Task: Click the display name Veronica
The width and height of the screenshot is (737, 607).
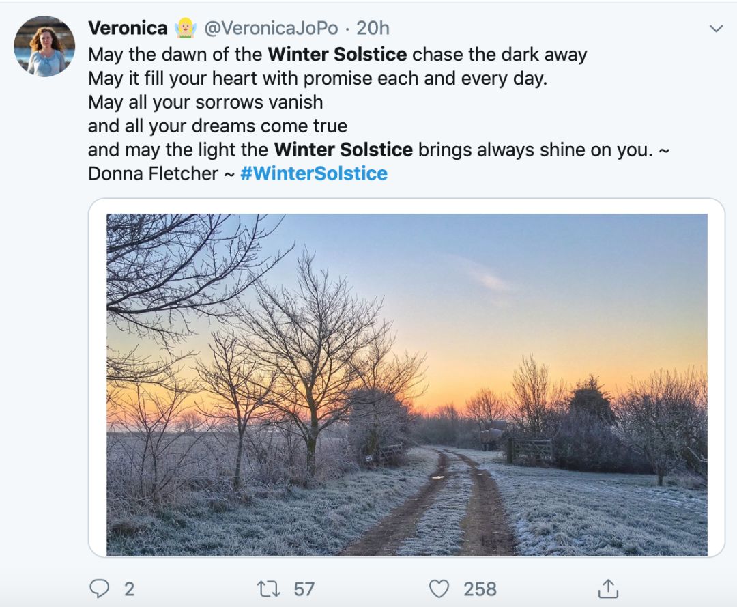Action: [128, 28]
